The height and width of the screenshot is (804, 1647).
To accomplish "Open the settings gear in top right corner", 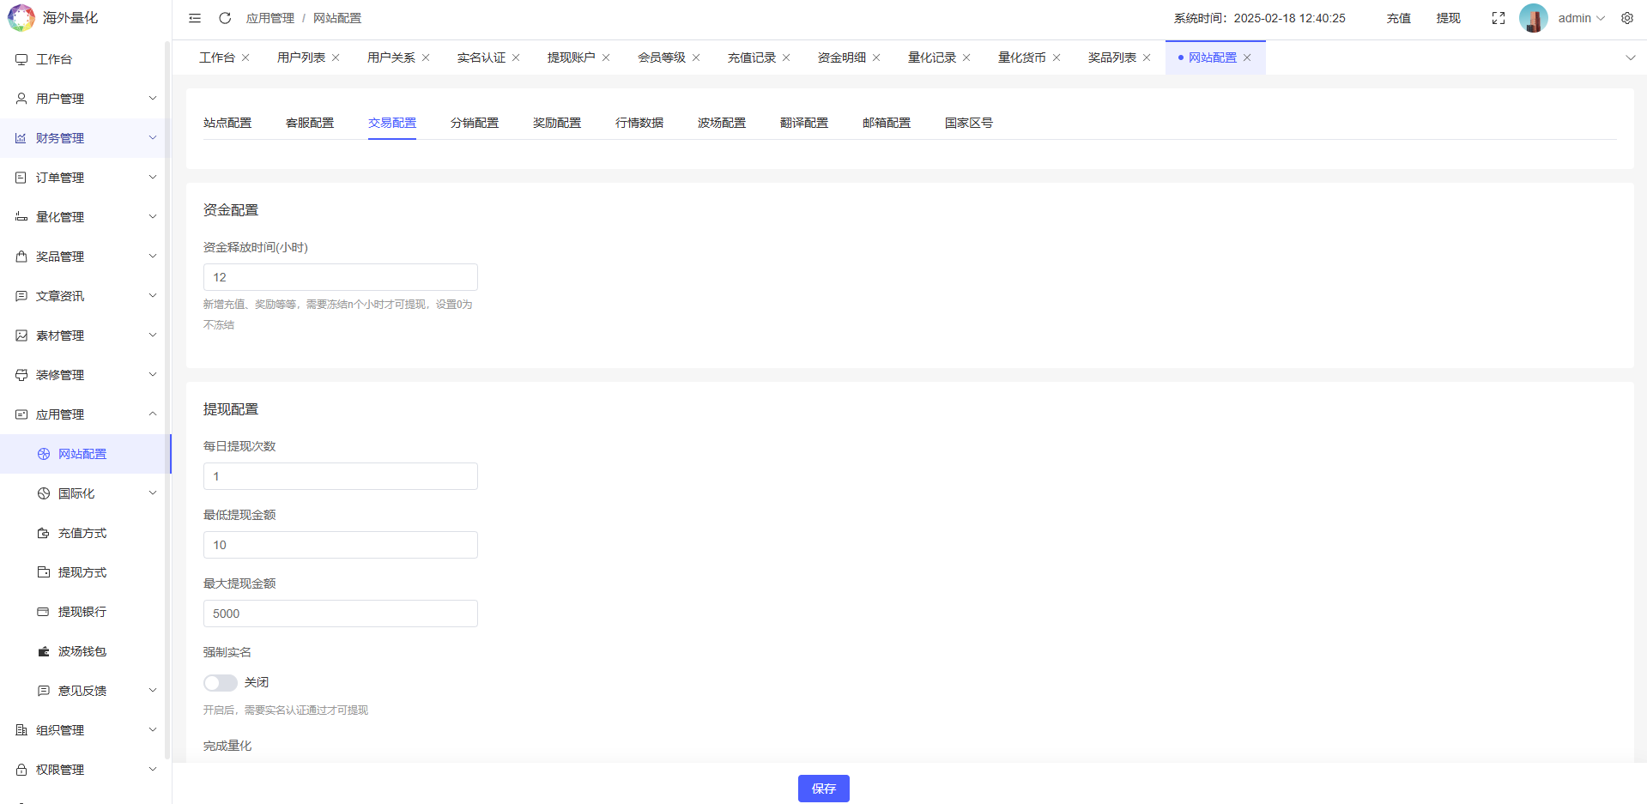I will point(1626,17).
